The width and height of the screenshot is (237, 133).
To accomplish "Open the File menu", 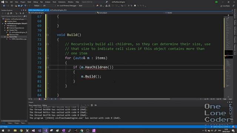I will point(7,2).
